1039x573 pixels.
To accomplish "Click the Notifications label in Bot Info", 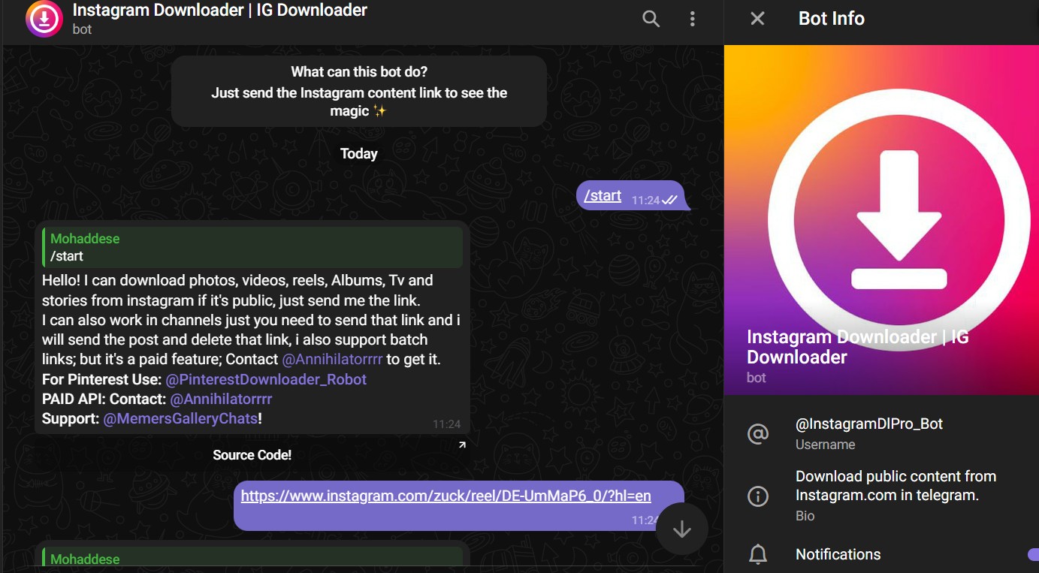I will click(x=838, y=554).
